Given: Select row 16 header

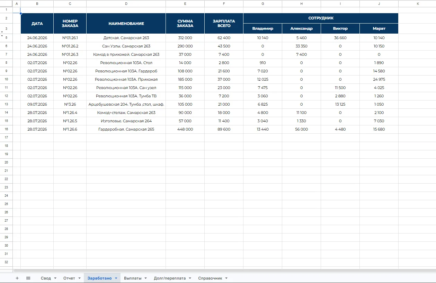Looking at the screenshot, I should [x=6, y=129].
